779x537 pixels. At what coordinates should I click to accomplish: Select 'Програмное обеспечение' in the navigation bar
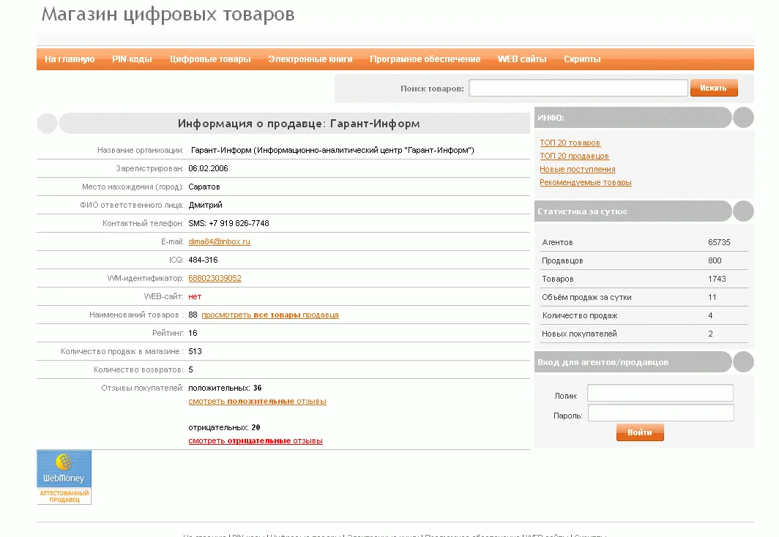[425, 59]
